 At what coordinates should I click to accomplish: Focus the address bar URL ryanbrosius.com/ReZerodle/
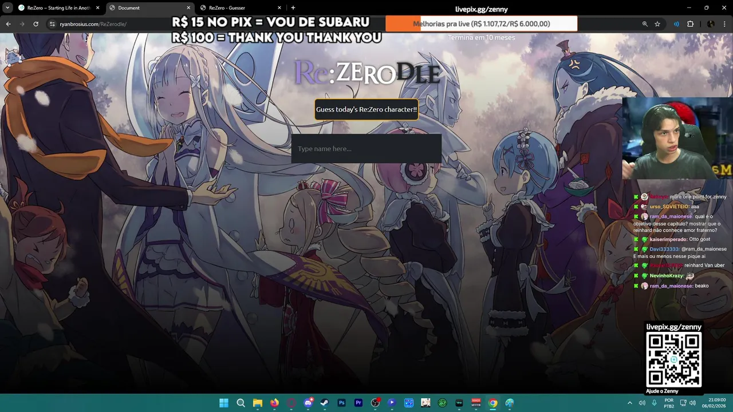tap(93, 24)
